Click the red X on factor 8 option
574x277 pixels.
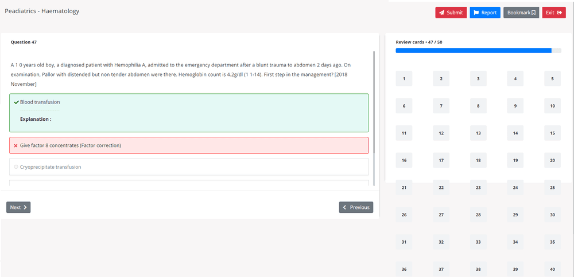(15, 146)
